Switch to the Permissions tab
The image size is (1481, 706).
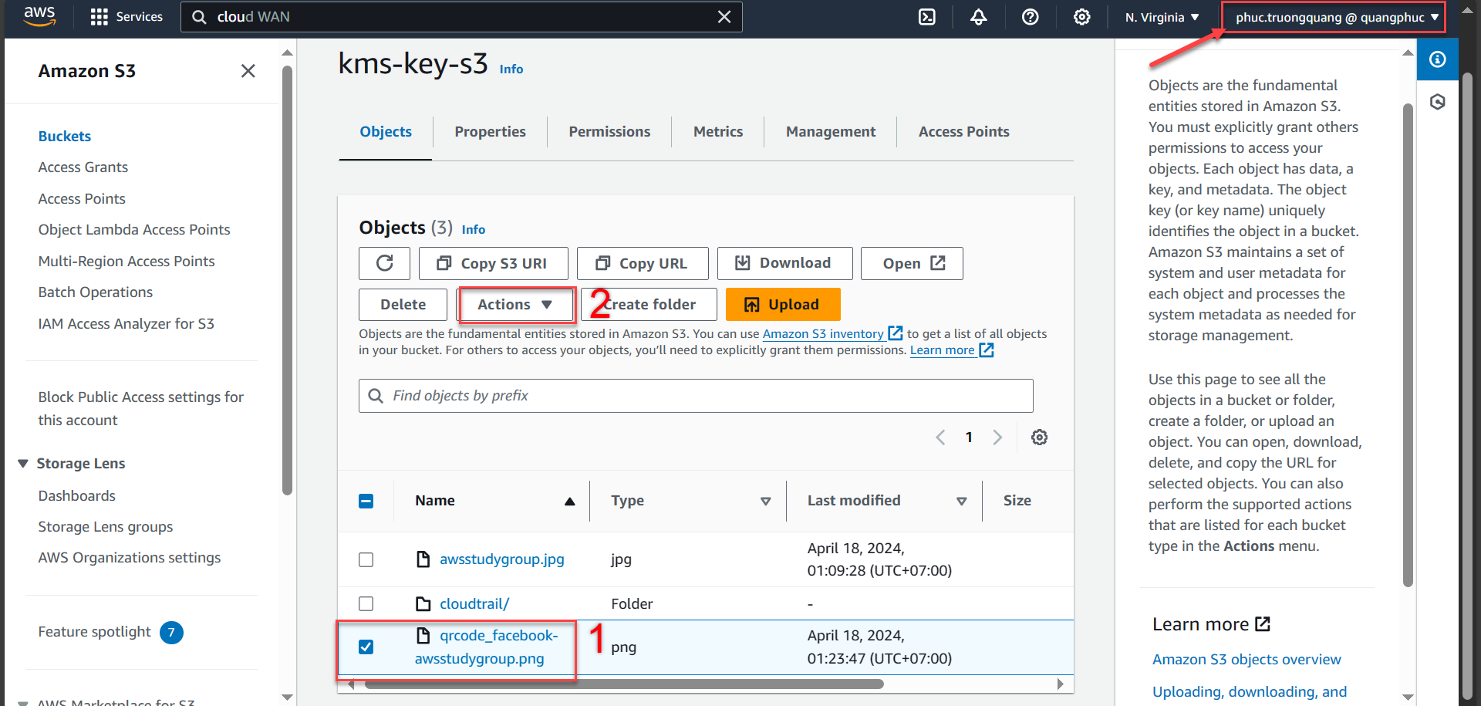pos(609,132)
